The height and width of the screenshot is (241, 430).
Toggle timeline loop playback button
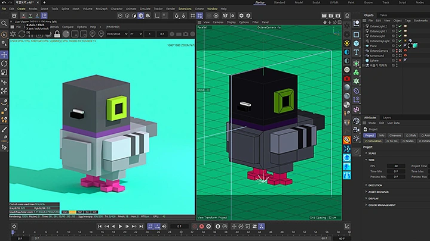tap(150, 226)
